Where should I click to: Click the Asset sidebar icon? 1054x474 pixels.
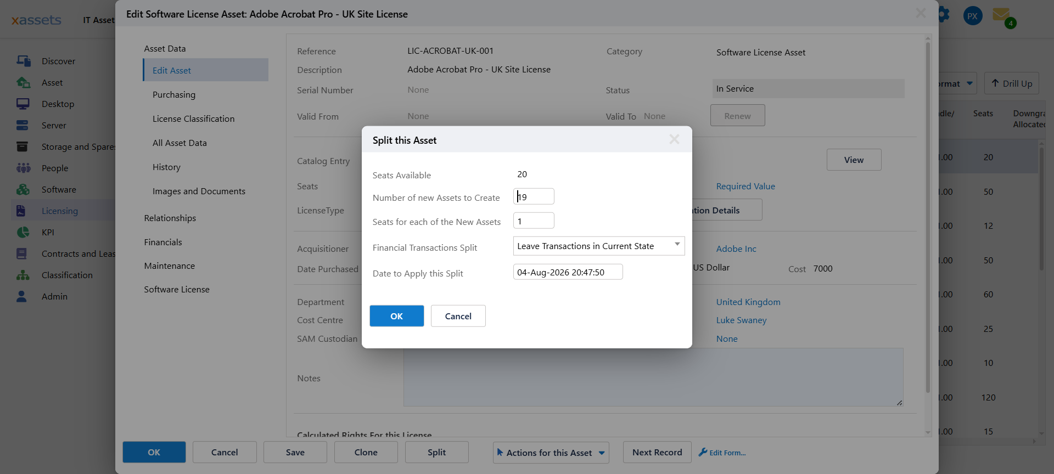pyautogui.click(x=23, y=82)
